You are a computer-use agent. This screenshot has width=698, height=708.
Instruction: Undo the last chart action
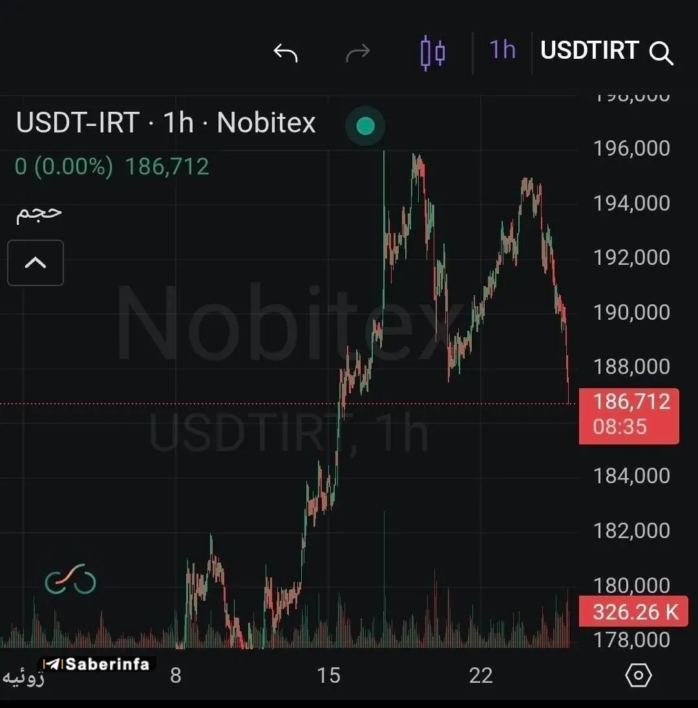[286, 53]
